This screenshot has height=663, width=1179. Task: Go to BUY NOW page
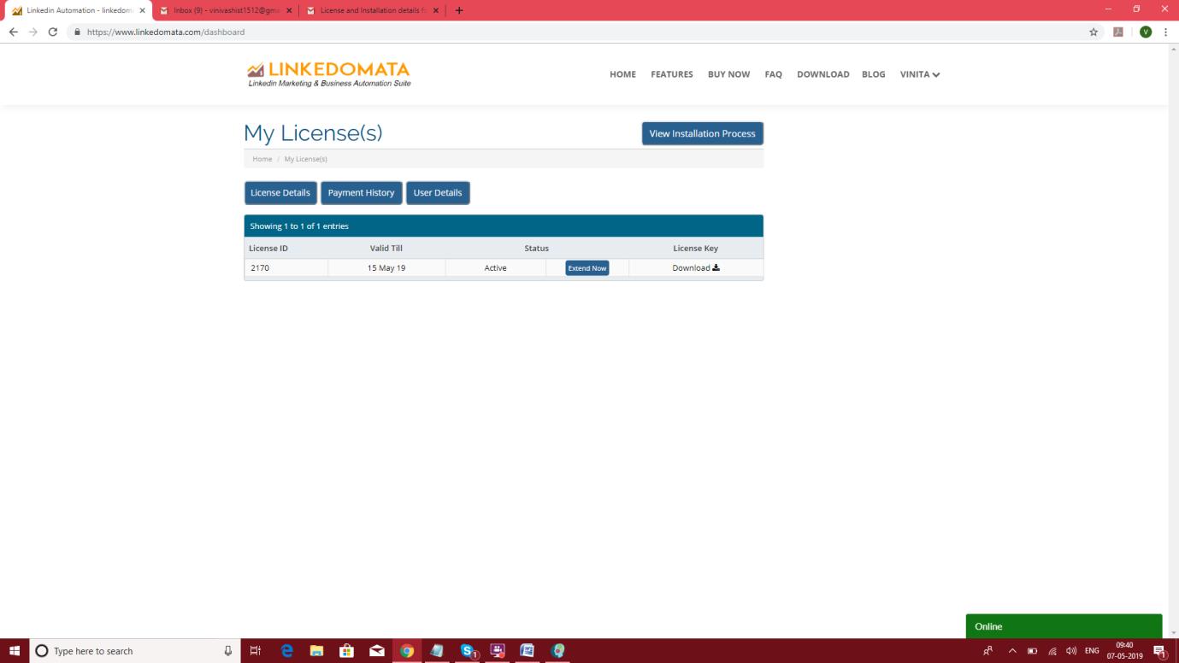[728, 74]
